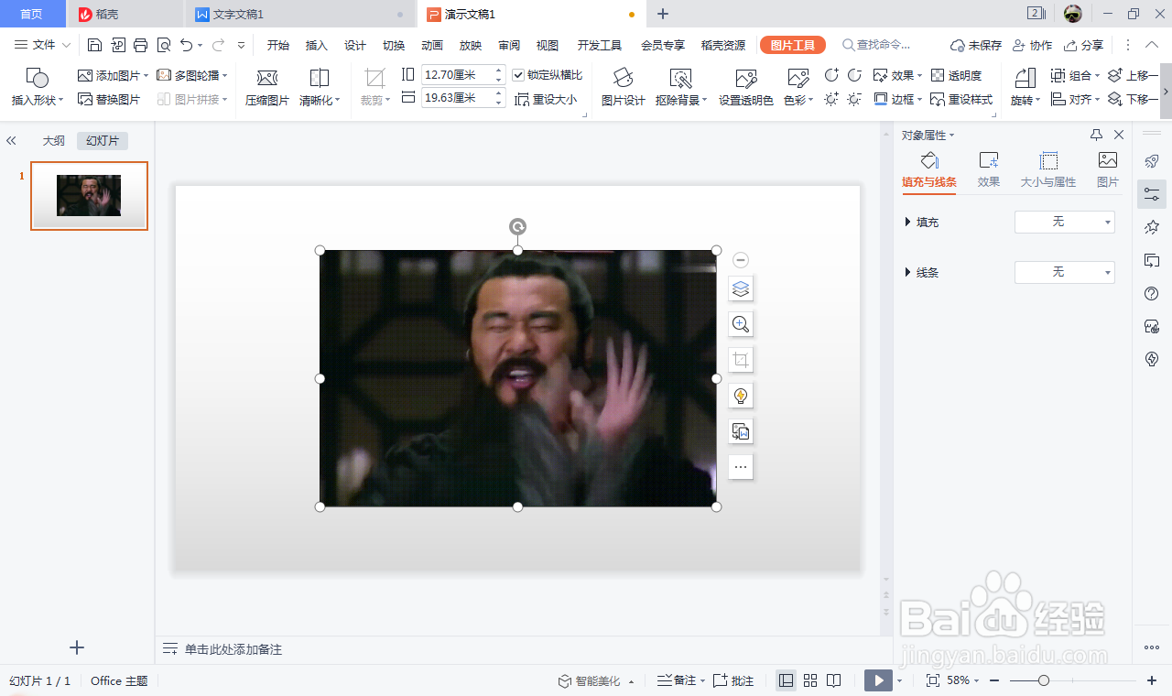Click 图片设计 picture design tool

point(623,88)
